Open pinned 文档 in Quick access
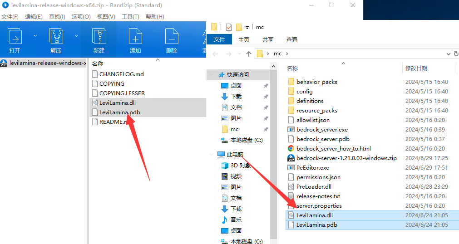Screen dimensions: 459x244 (x=236, y=107)
